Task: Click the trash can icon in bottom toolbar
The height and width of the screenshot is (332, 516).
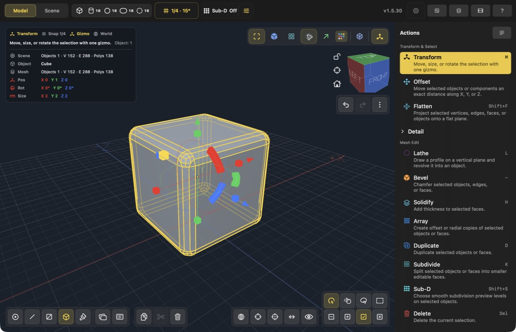Action: (x=178, y=317)
